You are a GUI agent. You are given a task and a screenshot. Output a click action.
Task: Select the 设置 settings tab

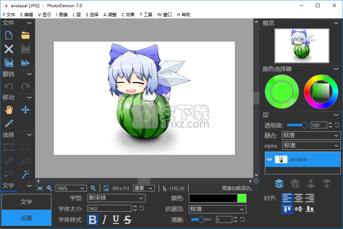(26, 218)
